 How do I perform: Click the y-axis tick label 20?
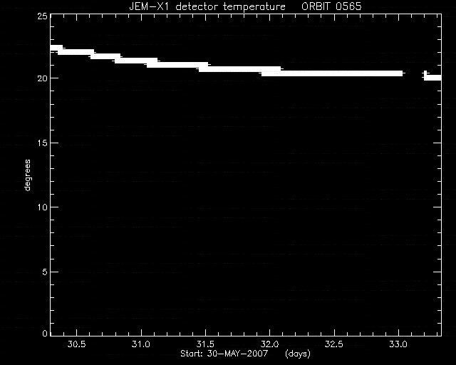pyautogui.click(x=42, y=78)
